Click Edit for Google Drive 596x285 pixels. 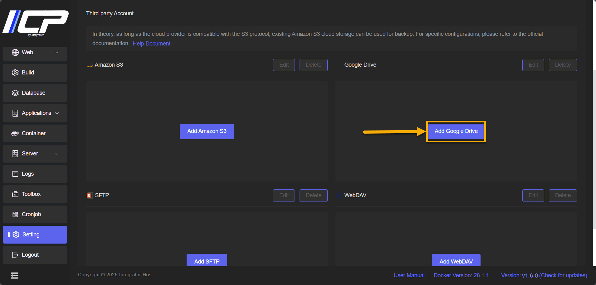point(533,65)
